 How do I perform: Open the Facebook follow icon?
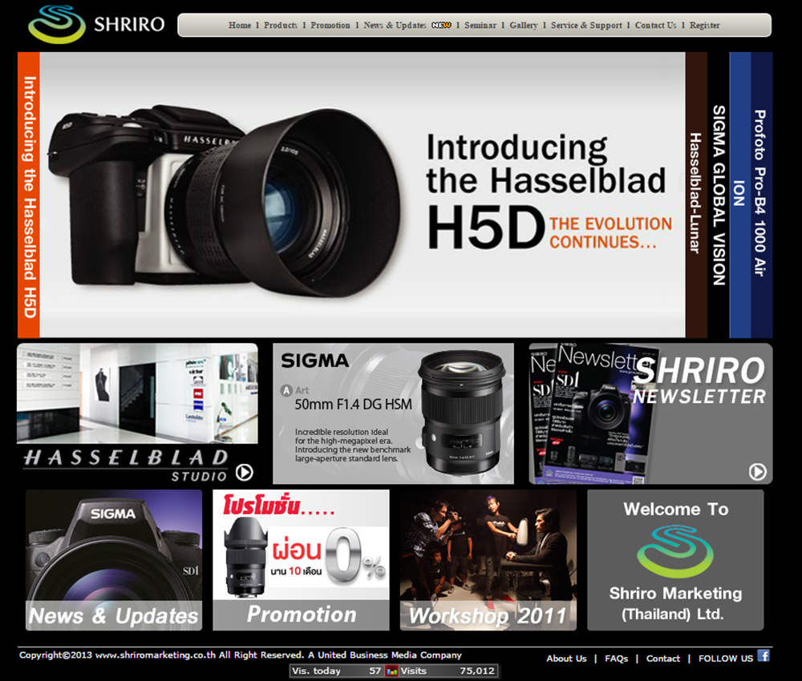click(x=764, y=655)
